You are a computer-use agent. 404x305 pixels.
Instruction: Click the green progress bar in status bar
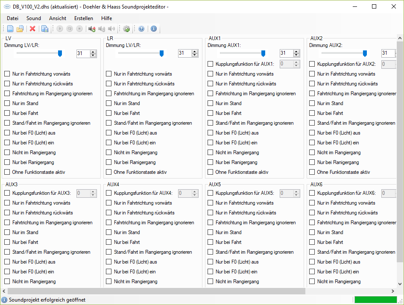pyautogui.click(x=376, y=299)
